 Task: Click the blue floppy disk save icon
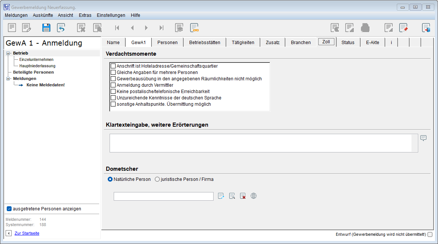[x=46, y=28]
